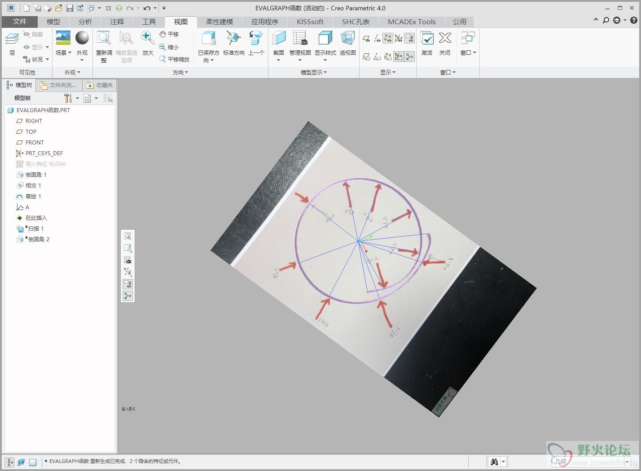Select the 平移 pan tool
Screen dimensions: 641x471
[169, 34]
